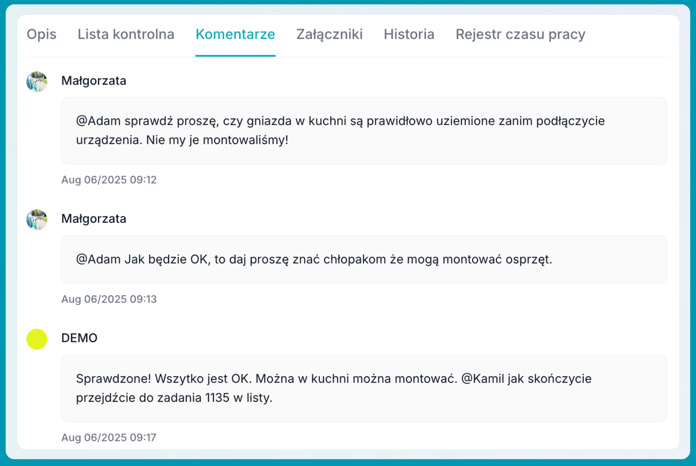Click the @Kamil mention in the DEMO comment
Screen dimensions: 696x466
click(482, 379)
